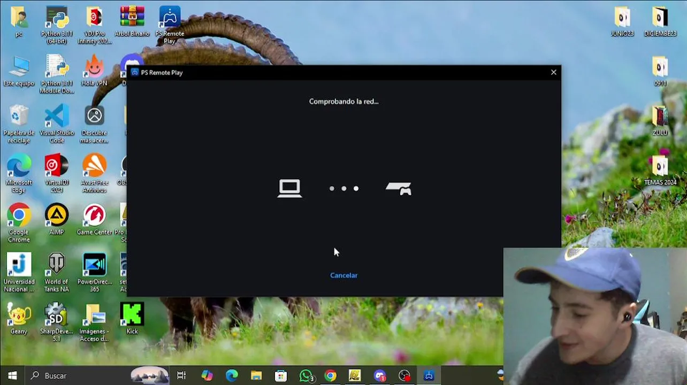Select Este equipo desktop icon

(19, 71)
